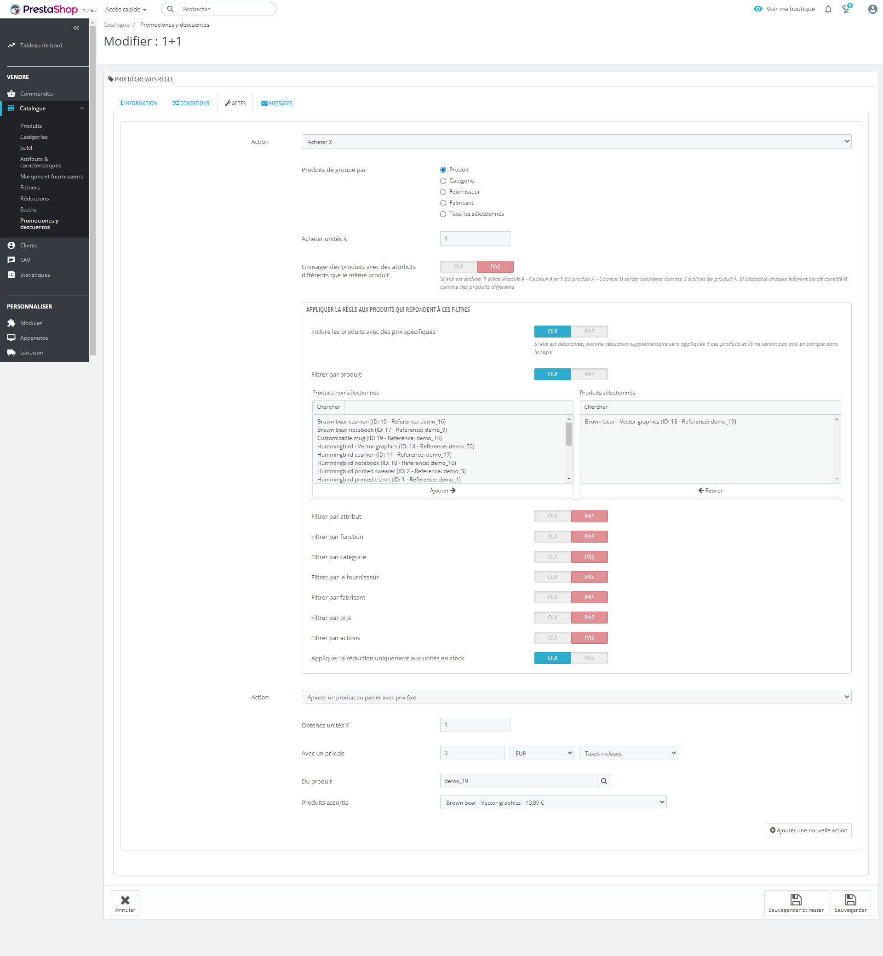Click the Acheter unités X field

point(475,238)
